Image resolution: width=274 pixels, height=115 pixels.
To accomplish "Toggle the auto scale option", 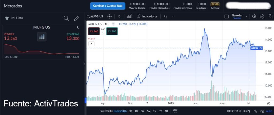I will click(x=269, y=111).
